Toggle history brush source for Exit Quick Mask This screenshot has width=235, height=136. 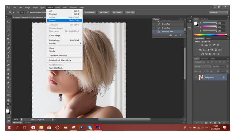click(154, 32)
